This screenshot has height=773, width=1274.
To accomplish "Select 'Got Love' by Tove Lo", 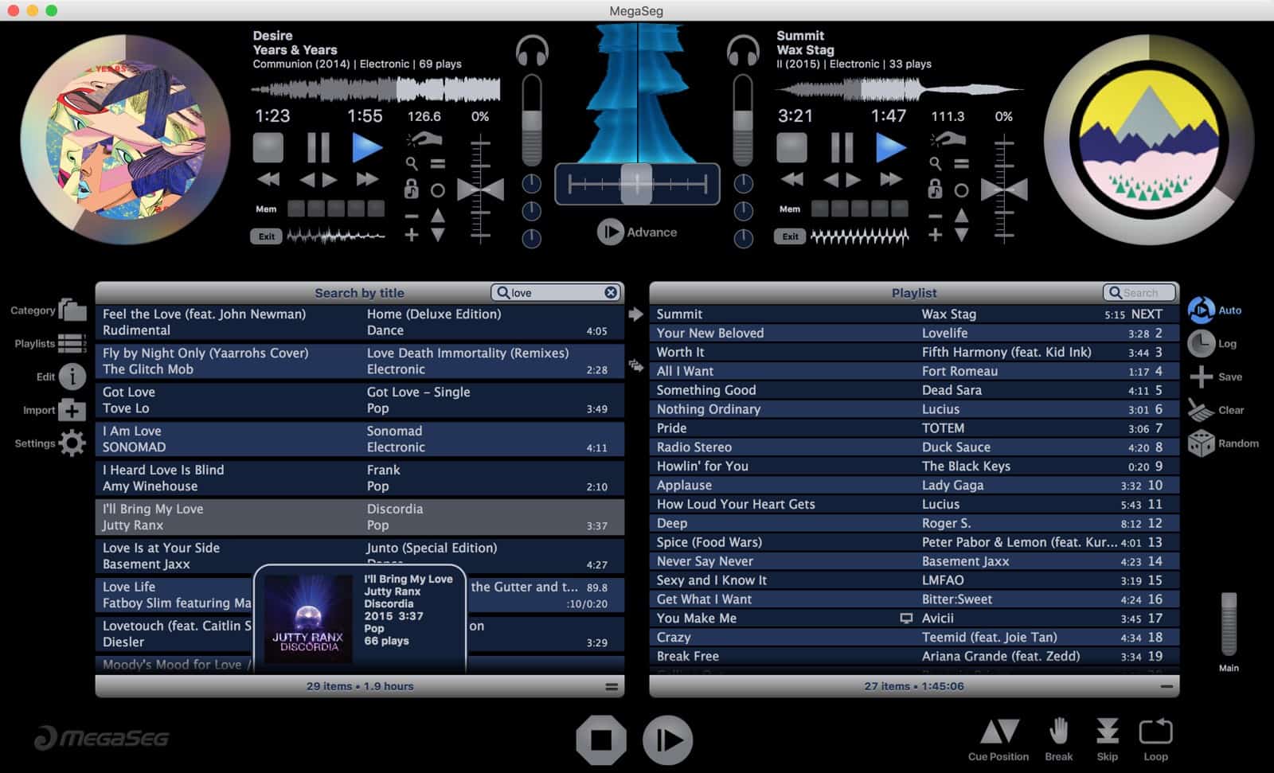I will coord(359,400).
